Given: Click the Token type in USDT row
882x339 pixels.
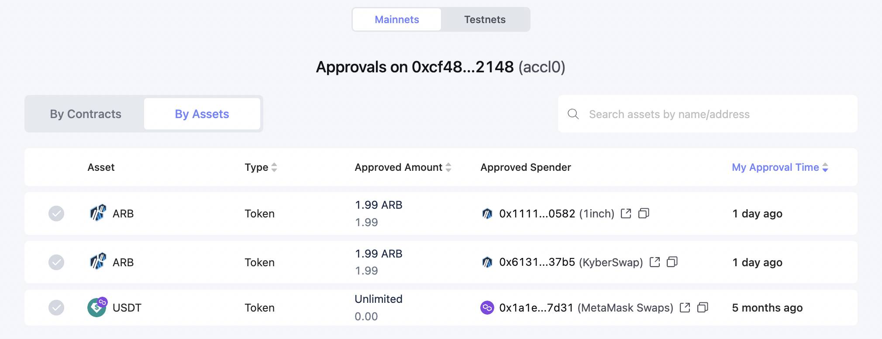Looking at the screenshot, I should [259, 308].
